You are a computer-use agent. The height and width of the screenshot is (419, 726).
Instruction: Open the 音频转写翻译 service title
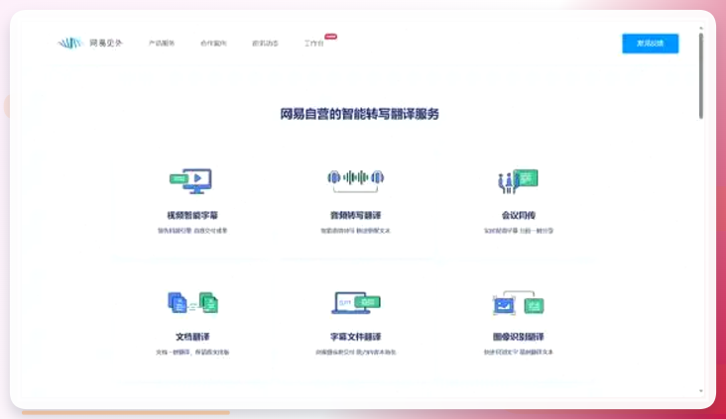(355, 215)
